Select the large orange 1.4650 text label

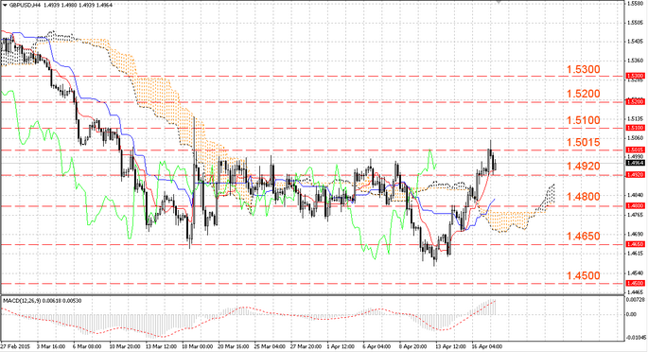coord(583,236)
